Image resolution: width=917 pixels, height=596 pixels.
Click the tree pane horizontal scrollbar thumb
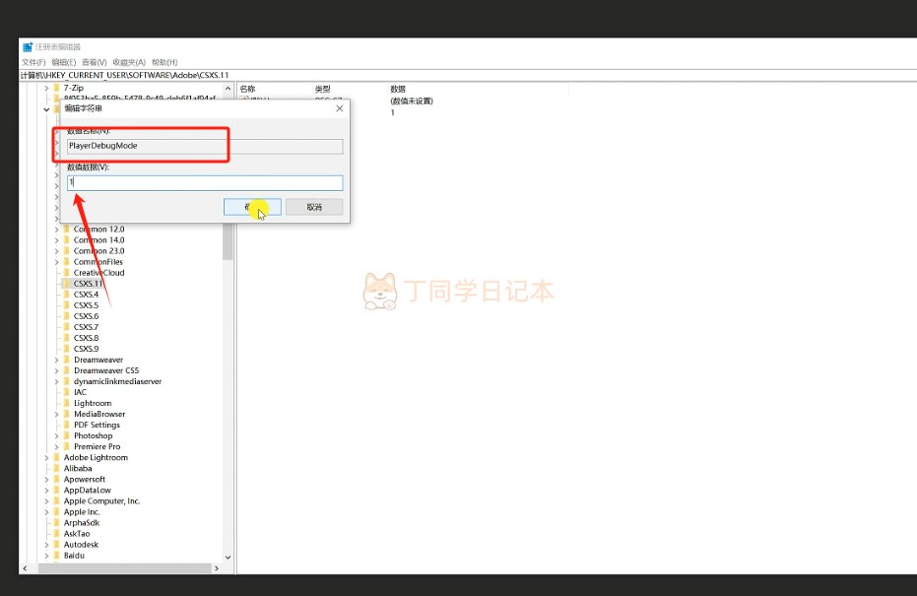124,568
